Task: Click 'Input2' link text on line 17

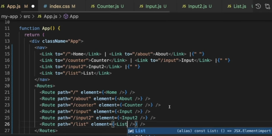Action: (x=96, y=67)
